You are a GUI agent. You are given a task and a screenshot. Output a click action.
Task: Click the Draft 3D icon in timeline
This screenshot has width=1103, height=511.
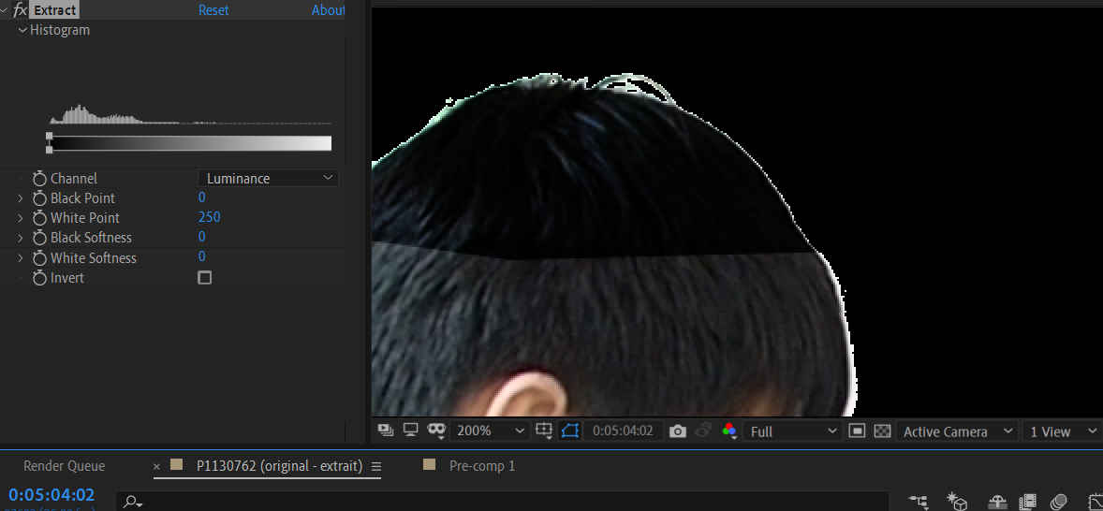click(957, 503)
